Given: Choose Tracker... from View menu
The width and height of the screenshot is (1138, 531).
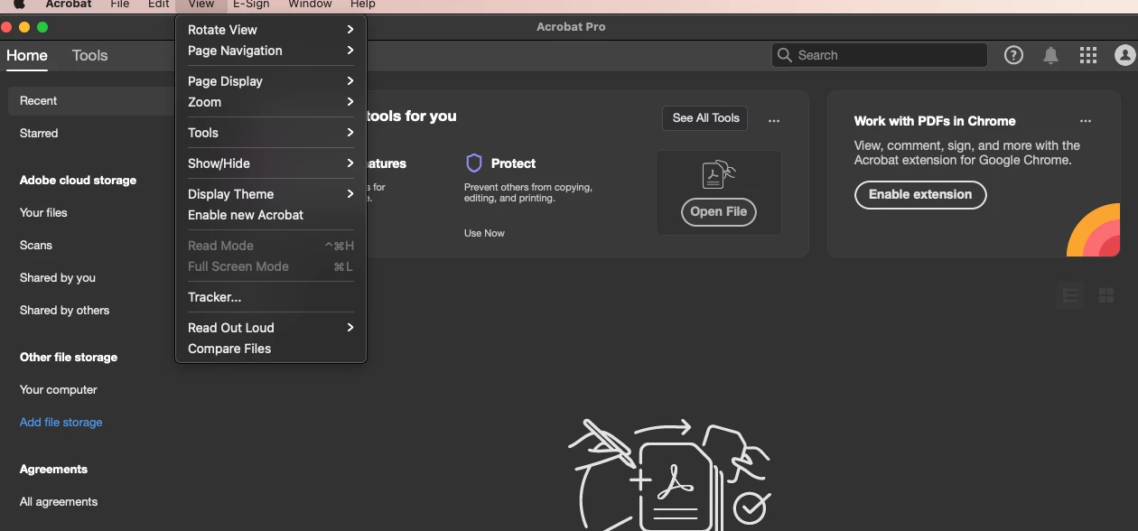Looking at the screenshot, I should click(x=270, y=297).
